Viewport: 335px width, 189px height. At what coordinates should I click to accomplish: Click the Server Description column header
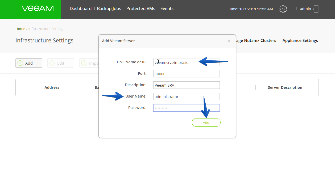pyautogui.click(x=285, y=87)
